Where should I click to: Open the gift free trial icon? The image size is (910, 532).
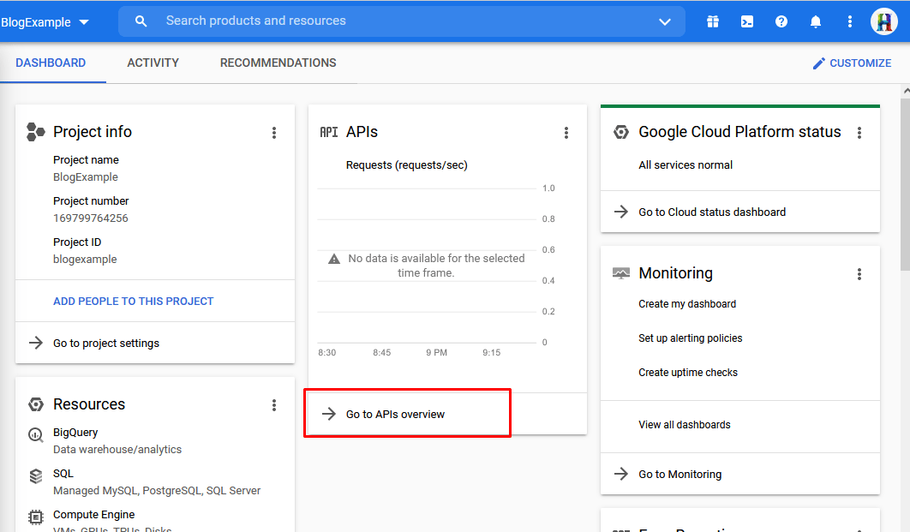[713, 21]
